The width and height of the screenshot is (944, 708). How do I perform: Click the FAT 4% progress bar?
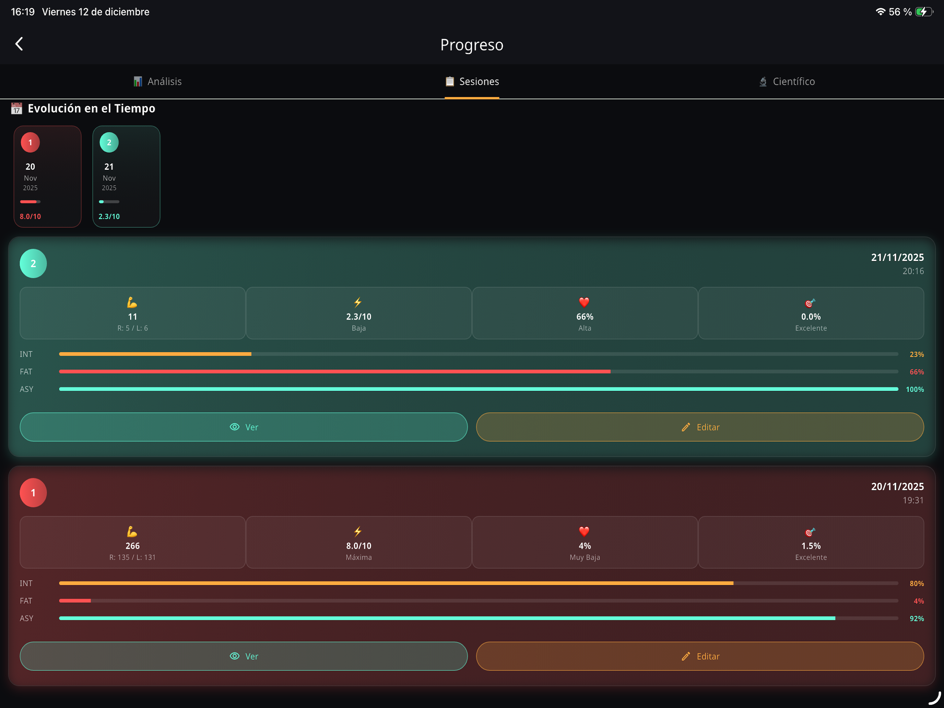click(x=479, y=601)
